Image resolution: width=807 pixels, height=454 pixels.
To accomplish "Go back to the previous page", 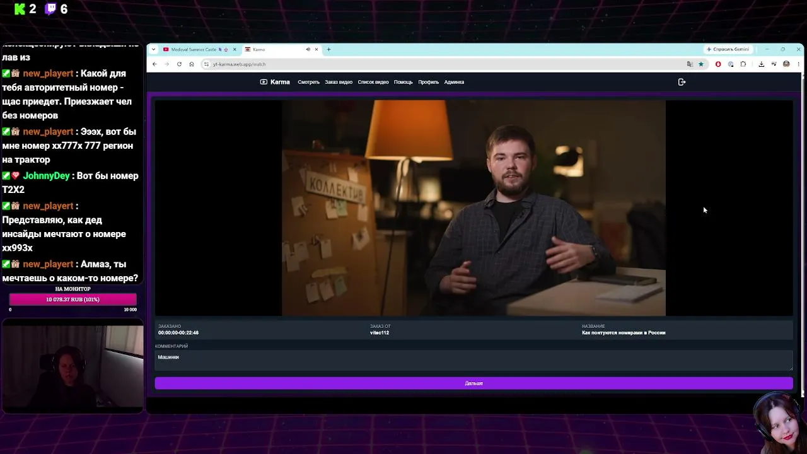I will coord(154,64).
